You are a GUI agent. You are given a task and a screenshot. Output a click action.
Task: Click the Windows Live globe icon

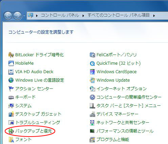pos(11,80)
